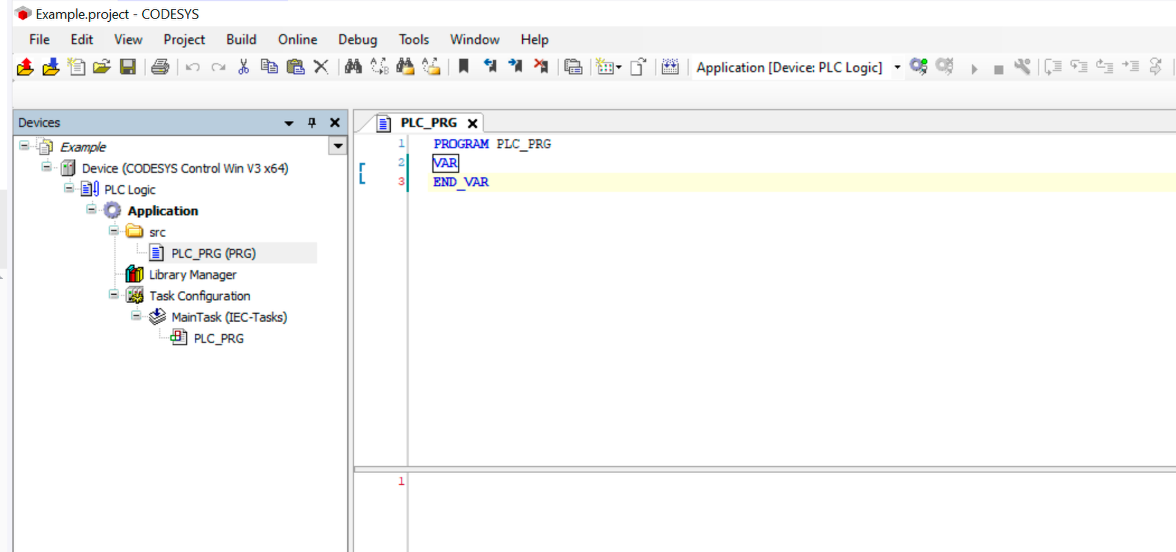1176x552 pixels.
Task: Open the Tools menu
Action: tap(414, 40)
